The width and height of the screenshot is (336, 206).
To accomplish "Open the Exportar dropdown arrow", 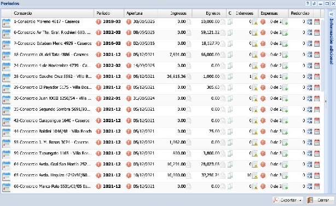I will (300, 201).
